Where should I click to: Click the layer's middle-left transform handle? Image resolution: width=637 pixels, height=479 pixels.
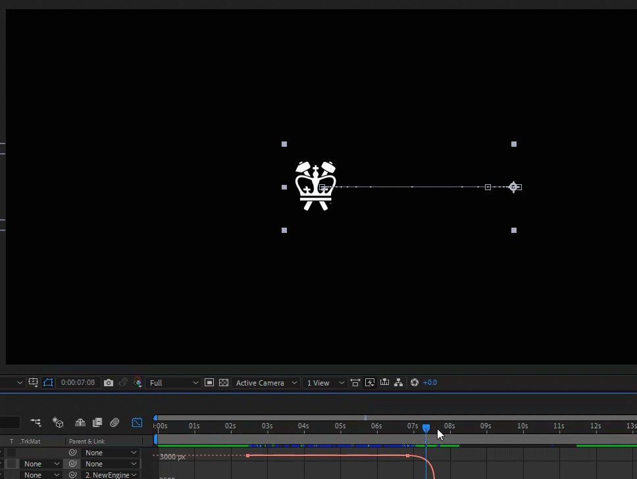coord(284,188)
